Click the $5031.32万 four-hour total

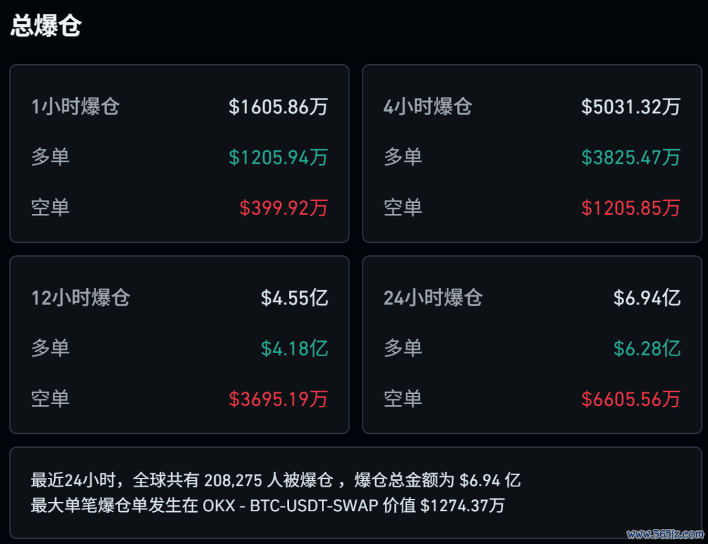631,107
